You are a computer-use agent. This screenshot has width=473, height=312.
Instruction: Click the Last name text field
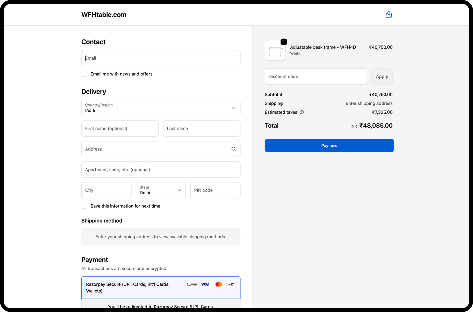[202, 129]
